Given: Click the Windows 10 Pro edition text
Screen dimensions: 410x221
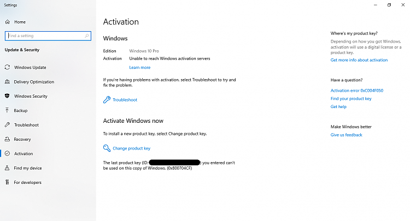Looking at the screenshot, I should pyautogui.click(x=144, y=51).
